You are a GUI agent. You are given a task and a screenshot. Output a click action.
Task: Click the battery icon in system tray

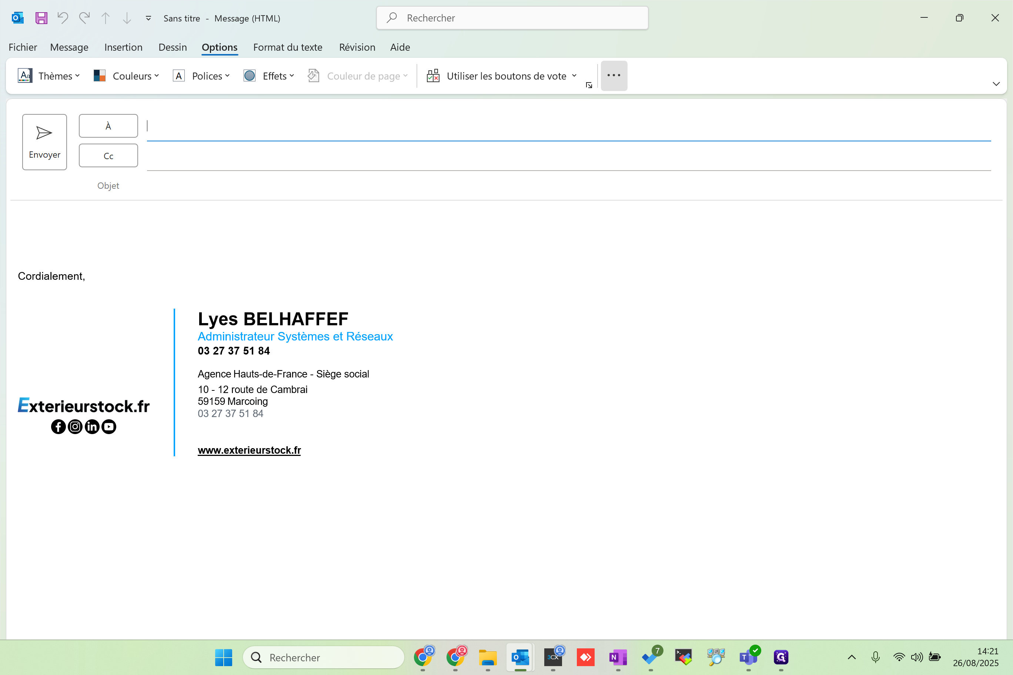coord(935,657)
